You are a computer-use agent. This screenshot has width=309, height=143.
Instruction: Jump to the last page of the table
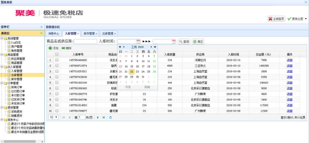point(104,118)
